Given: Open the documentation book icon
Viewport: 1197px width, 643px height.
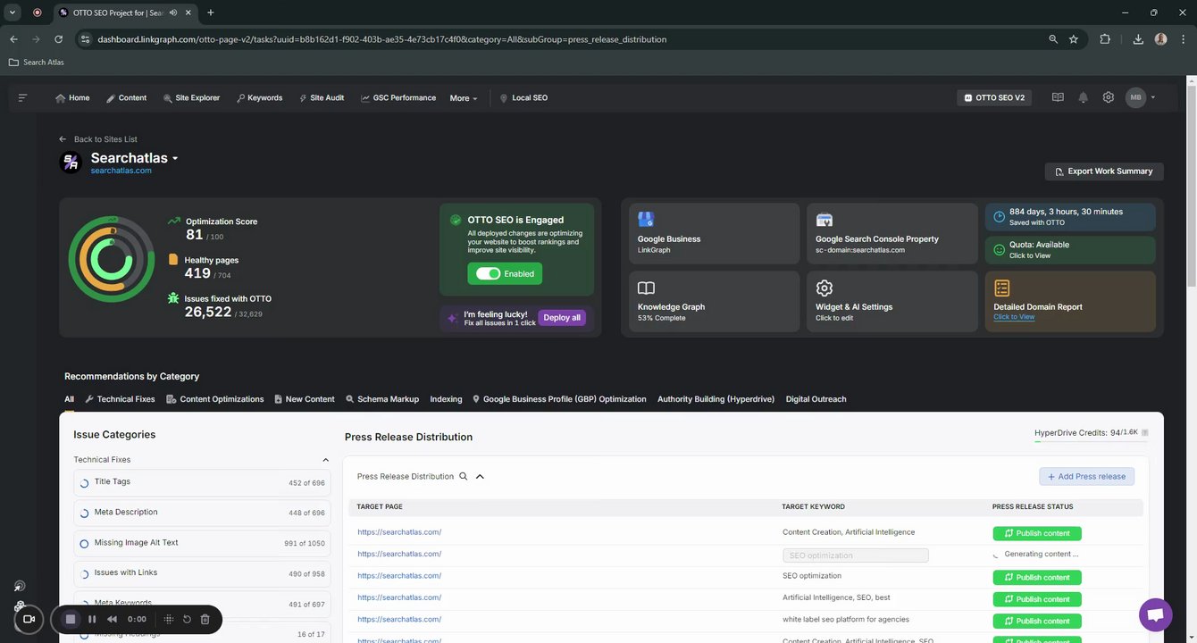Looking at the screenshot, I should (1058, 97).
